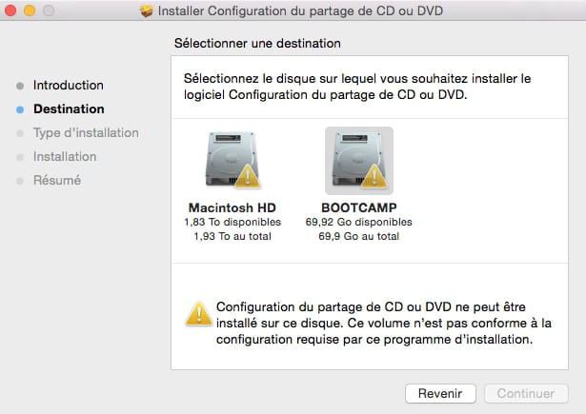The image size is (586, 414).
Task: Click the 69,92 Go disponibles text
Action: pos(359,222)
